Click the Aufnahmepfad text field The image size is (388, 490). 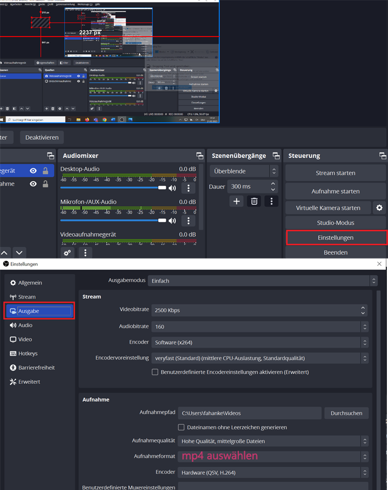pos(250,413)
